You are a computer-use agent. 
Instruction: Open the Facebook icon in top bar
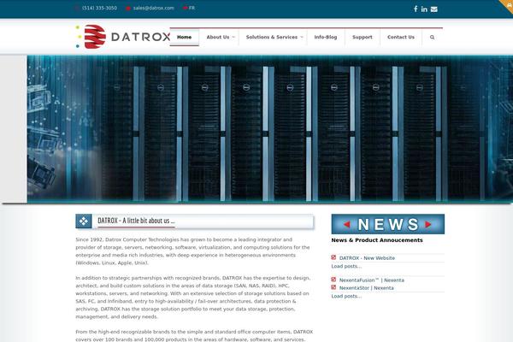coord(416,9)
